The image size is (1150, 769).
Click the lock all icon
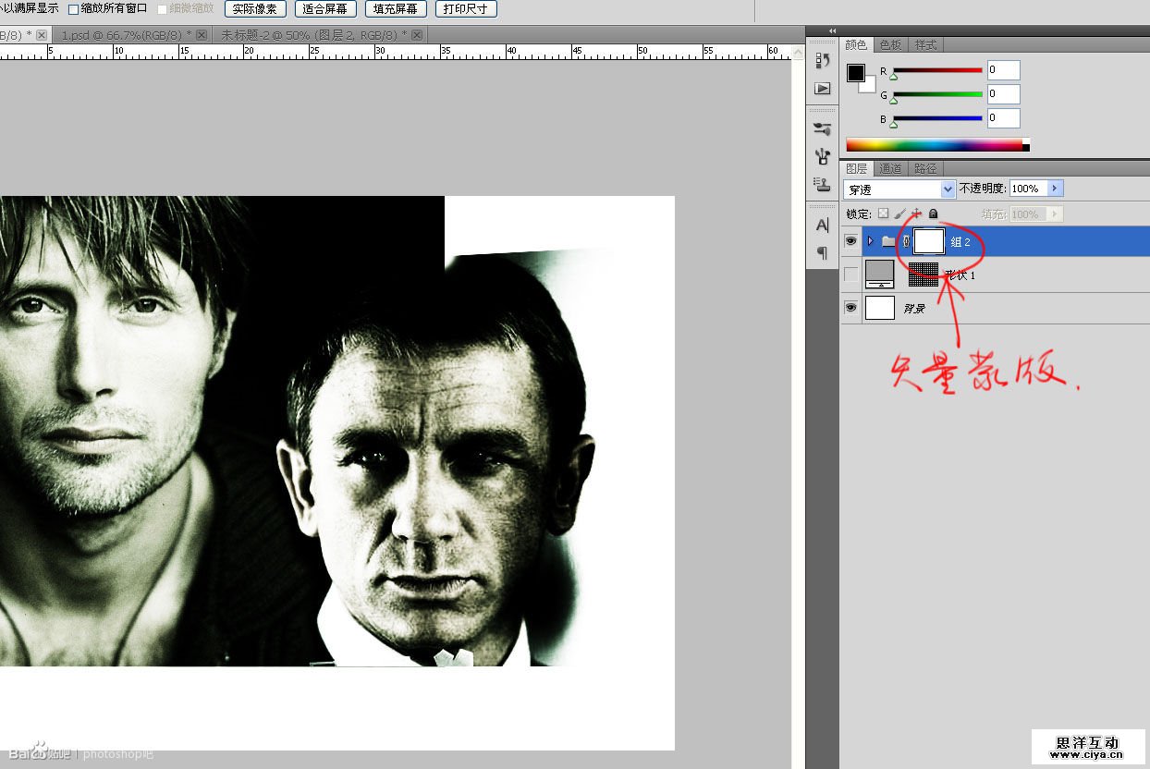[933, 214]
